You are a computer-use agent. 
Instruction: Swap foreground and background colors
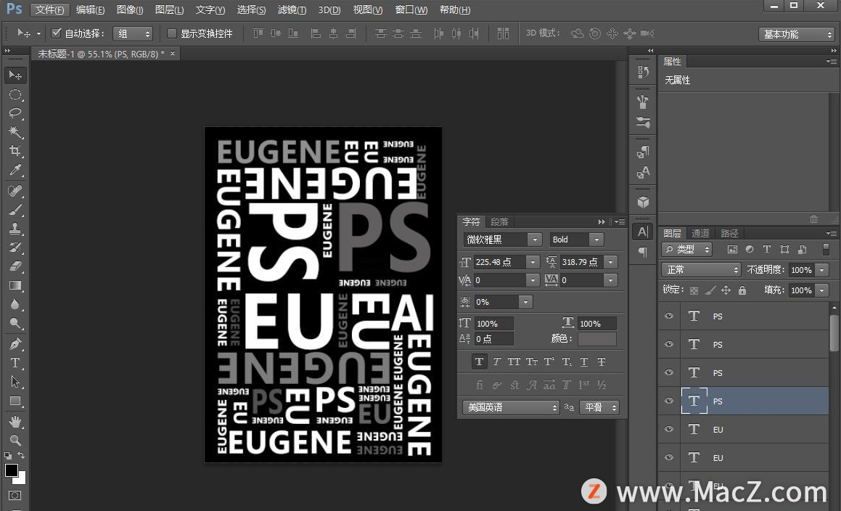point(21,455)
